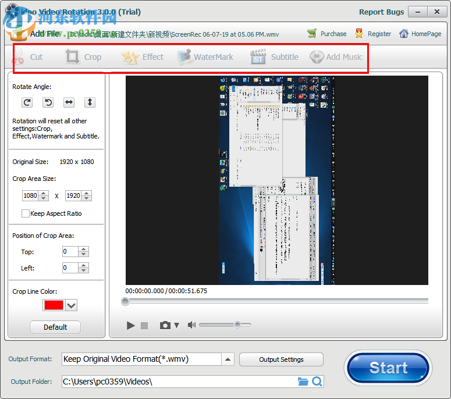Click the Left position input field

pos(70,268)
